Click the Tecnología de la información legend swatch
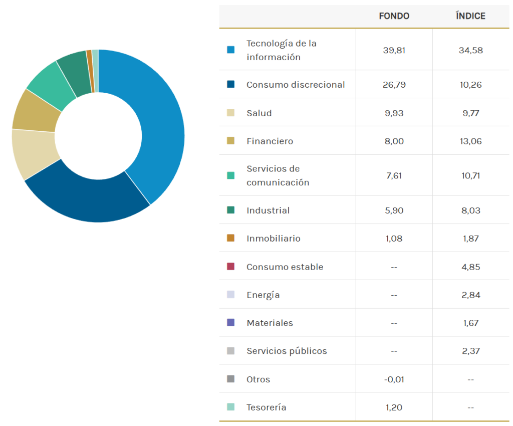This screenshot has height=426, width=513. click(230, 50)
